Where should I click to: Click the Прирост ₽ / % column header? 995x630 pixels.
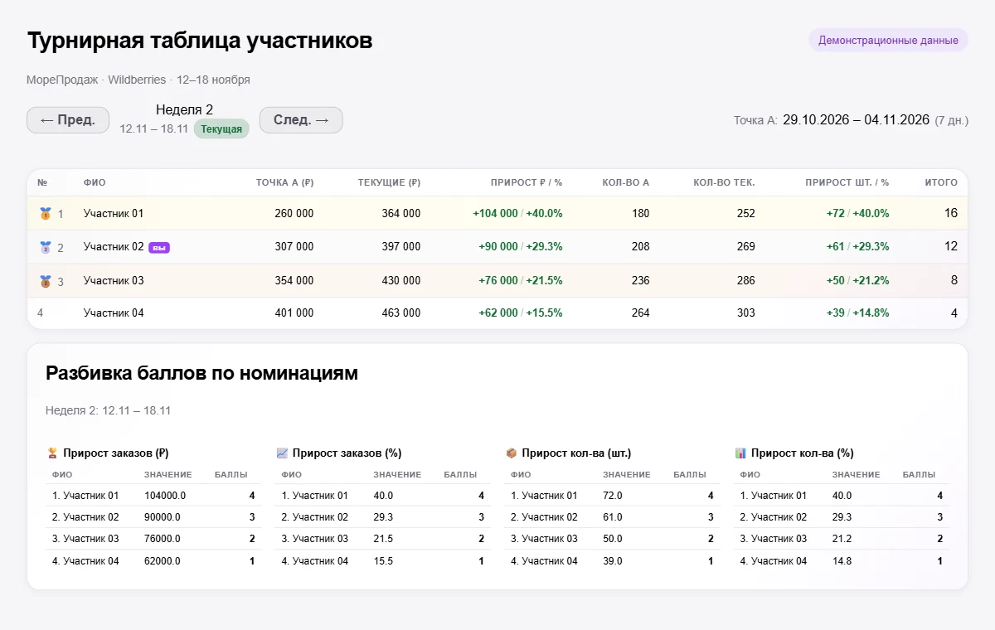(527, 182)
